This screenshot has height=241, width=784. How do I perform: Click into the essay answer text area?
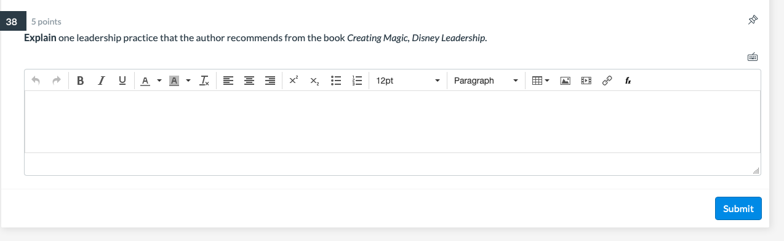(393, 122)
